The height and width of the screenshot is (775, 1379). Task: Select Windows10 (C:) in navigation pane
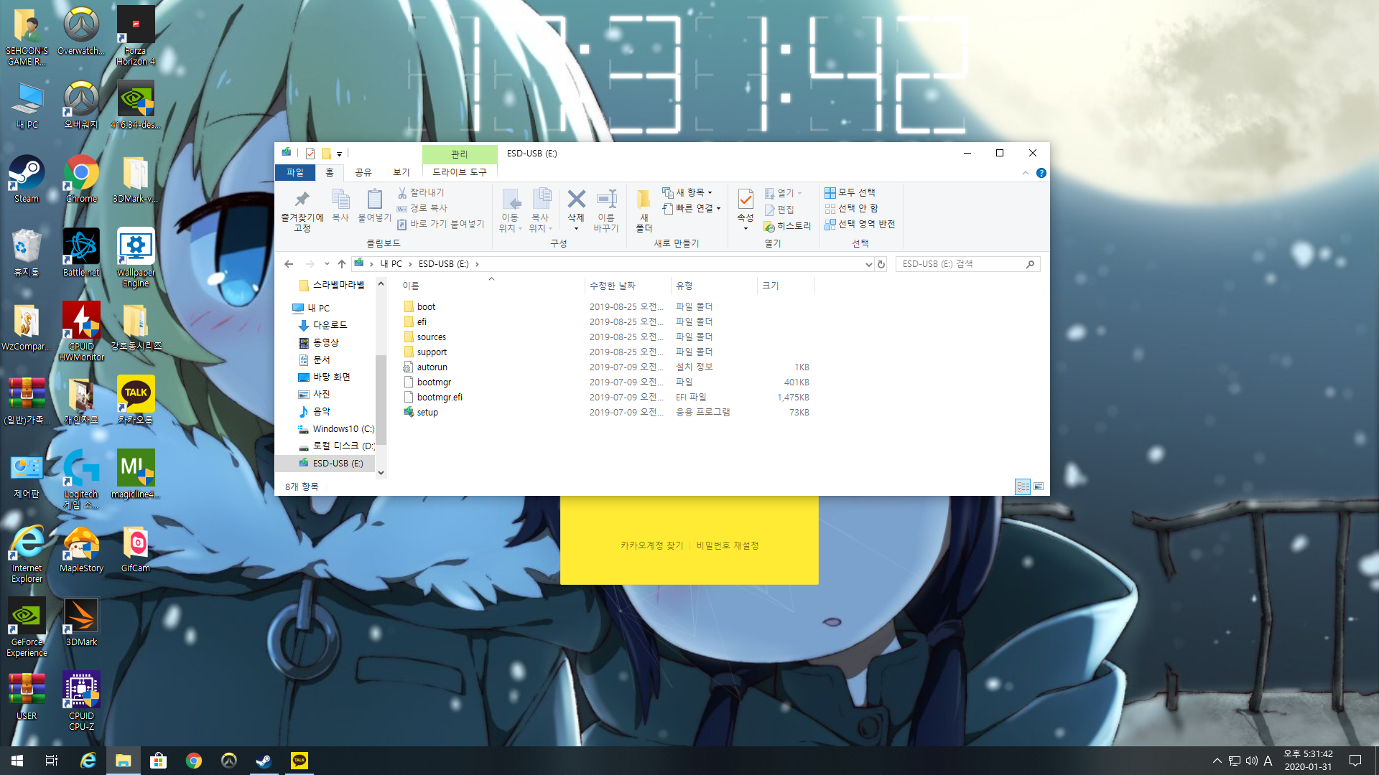point(336,428)
